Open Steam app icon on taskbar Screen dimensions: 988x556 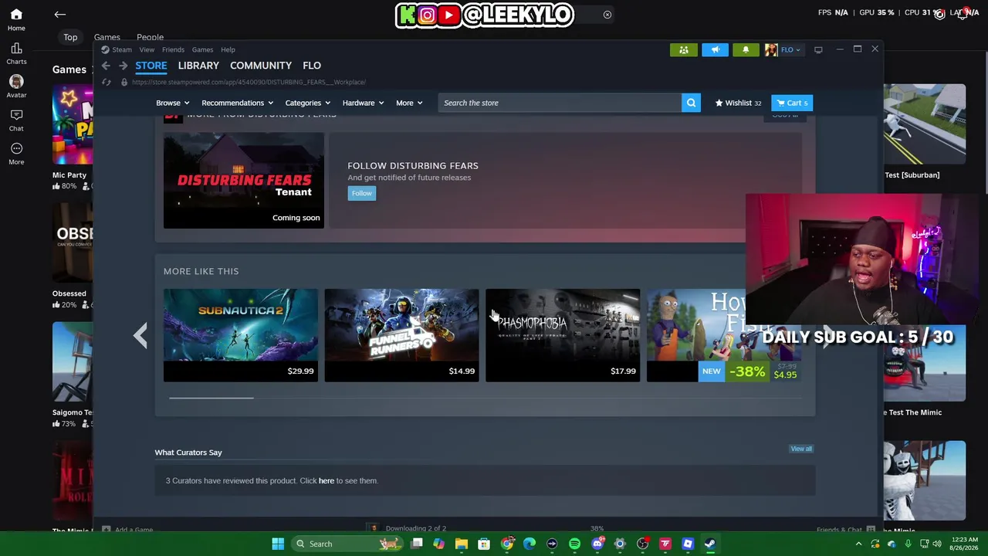click(710, 544)
